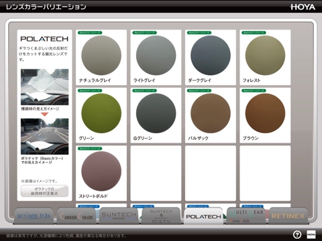Select the バルザック lens color
The image size is (322, 241).
pos(211,115)
